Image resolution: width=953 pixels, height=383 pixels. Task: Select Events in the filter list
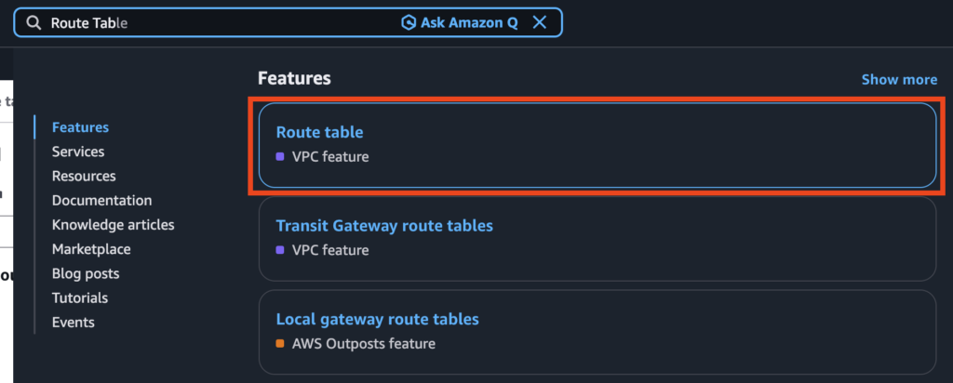click(x=74, y=322)
